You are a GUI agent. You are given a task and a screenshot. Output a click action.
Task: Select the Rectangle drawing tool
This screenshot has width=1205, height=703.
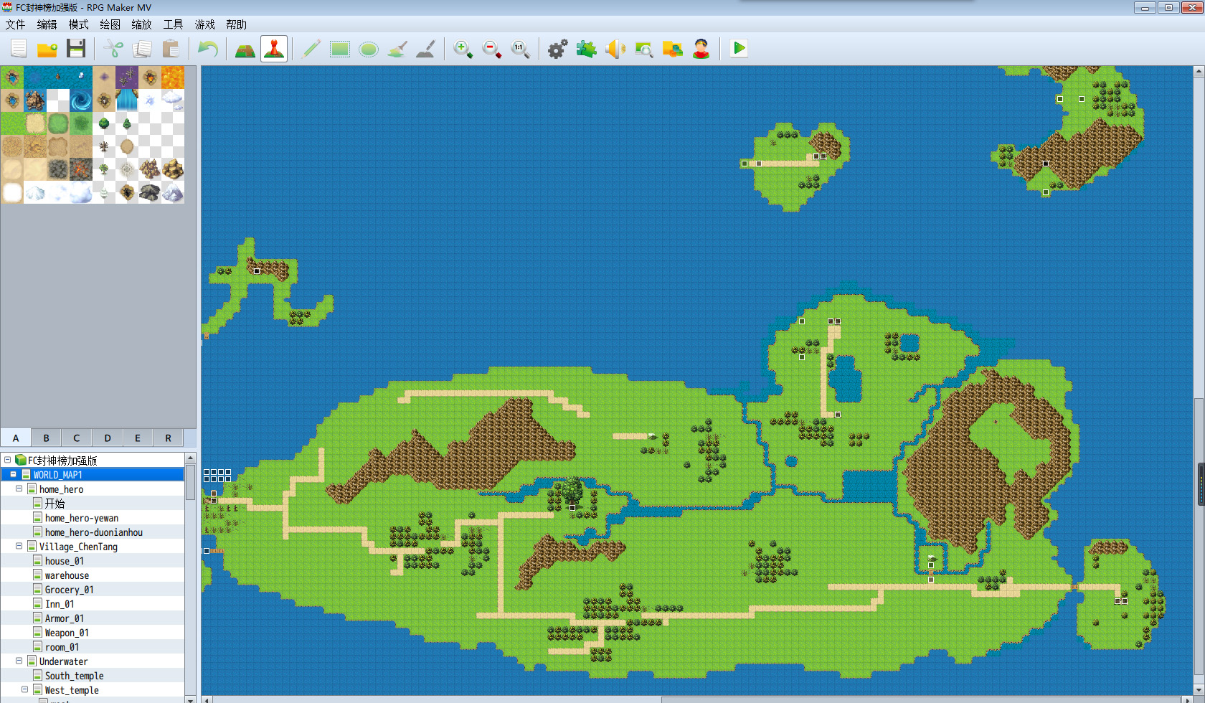(x=340, y=49)
